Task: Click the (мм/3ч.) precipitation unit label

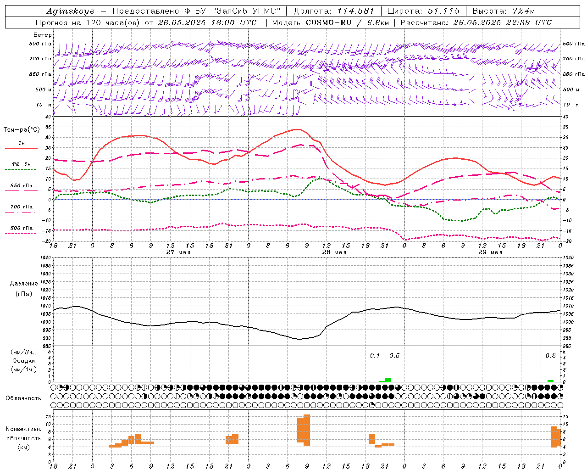Action: [x=23, y=352]
